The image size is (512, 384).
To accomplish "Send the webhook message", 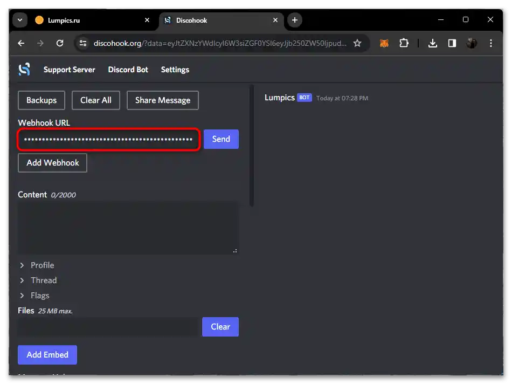I will (x=221, y=139).
